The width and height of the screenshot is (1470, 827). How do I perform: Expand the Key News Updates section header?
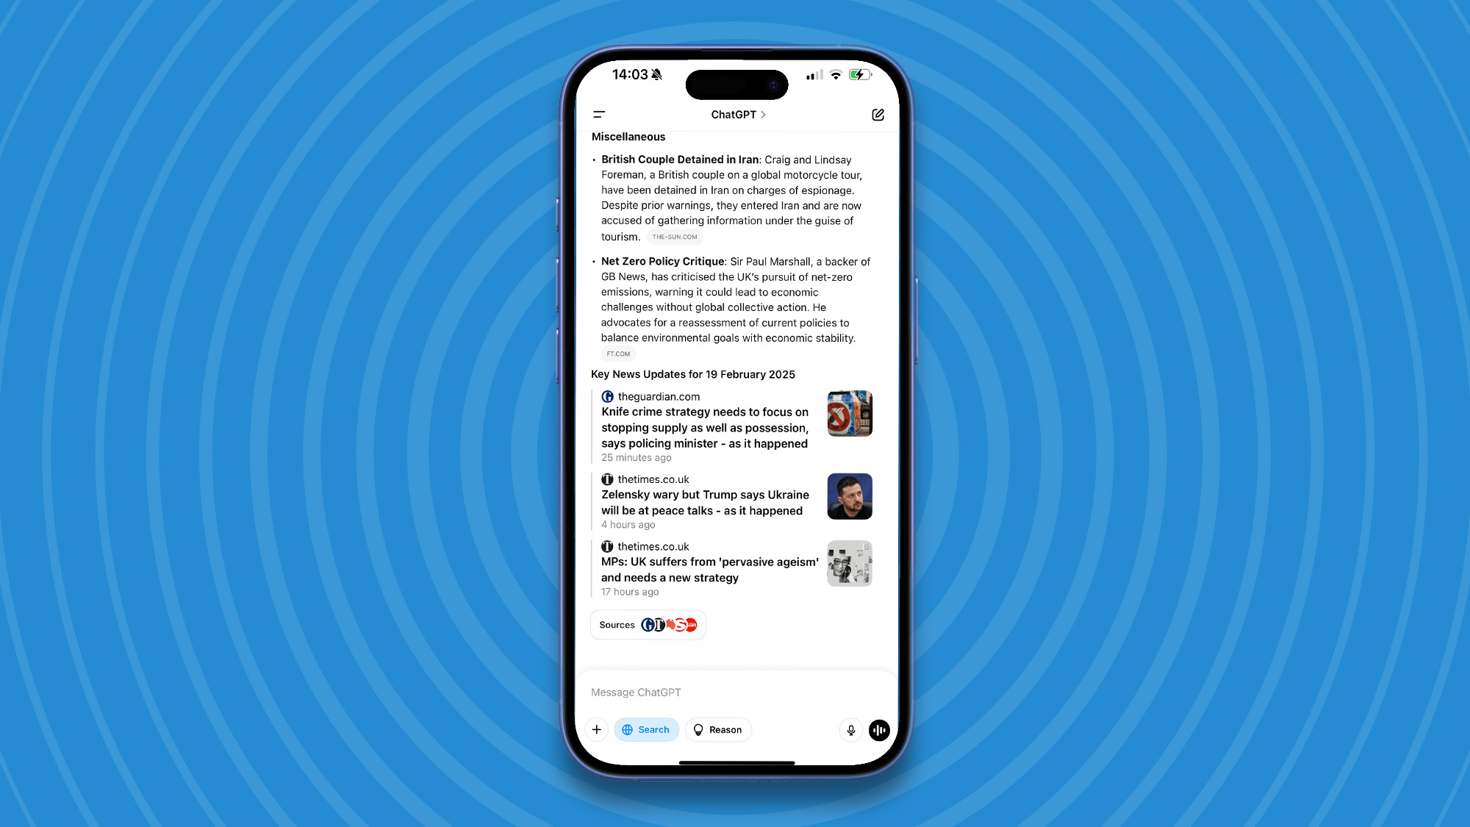coord(692,373)
